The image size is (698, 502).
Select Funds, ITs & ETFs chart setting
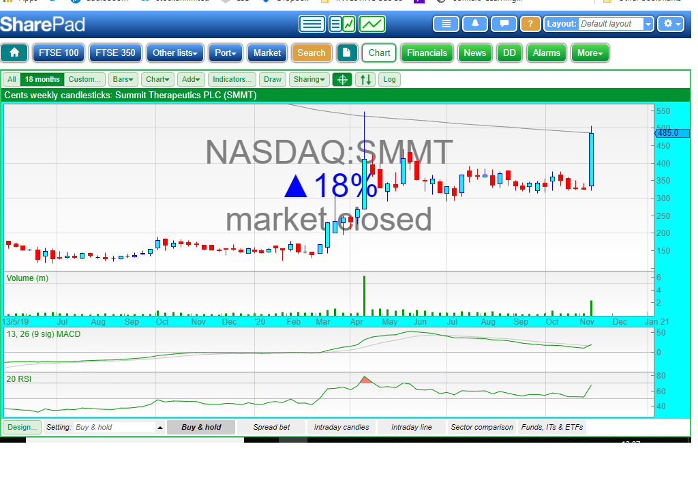(x=552, y=427)
